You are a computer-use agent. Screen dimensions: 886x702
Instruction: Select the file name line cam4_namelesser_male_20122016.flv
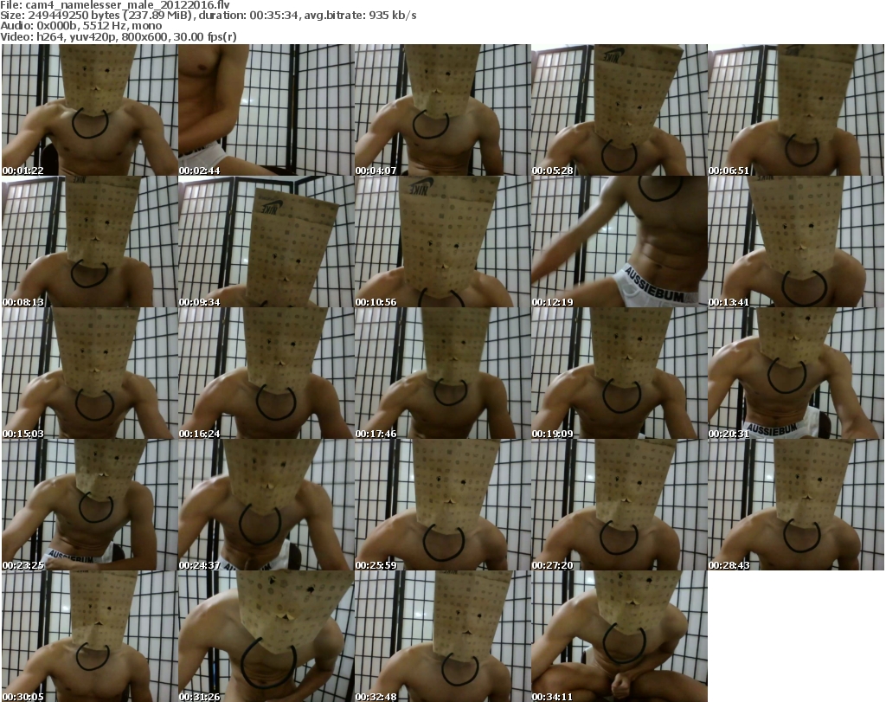(x=115, y=5)
